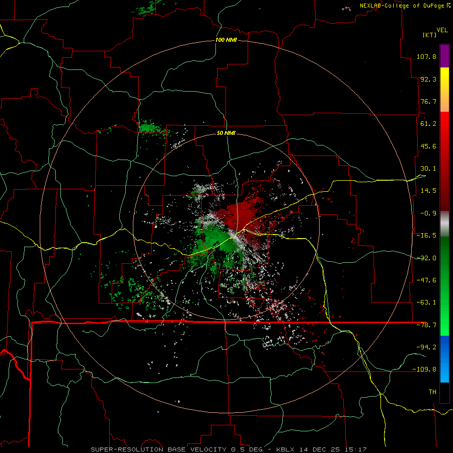Click the -32.0 velocity scale value
The height and width of the screenshot is (453, 453).
pos(426,258)
